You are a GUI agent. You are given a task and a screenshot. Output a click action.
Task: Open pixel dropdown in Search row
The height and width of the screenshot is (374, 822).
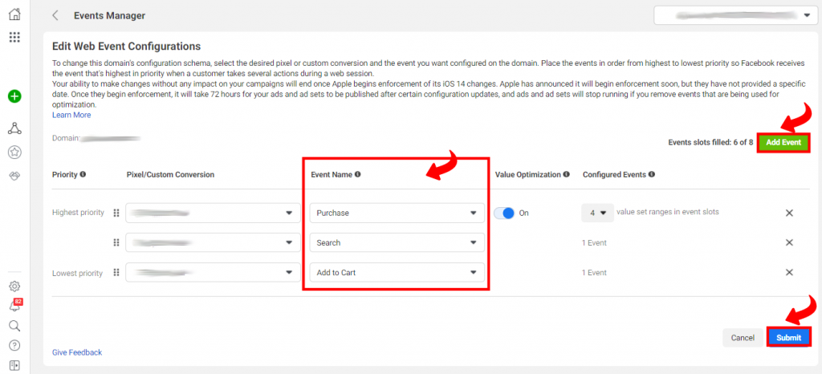(x=212, y=242)
